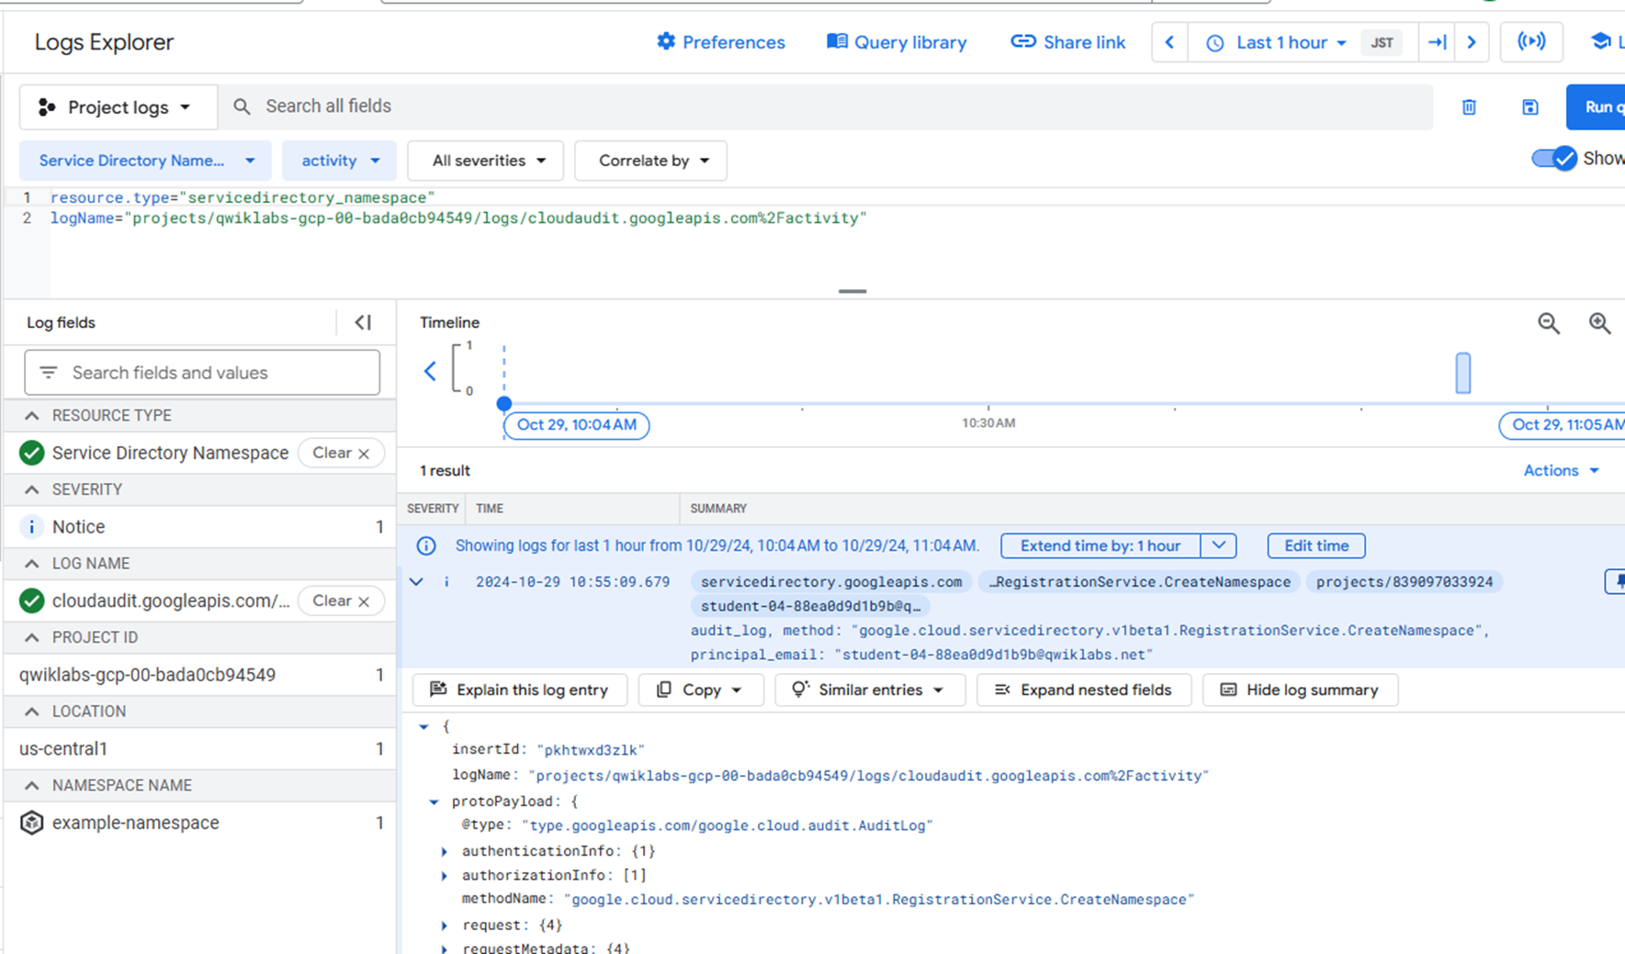Viewport: 1625px width, 954px height.
Task: Extend time by 1 hour
Action: click(1100, 545)
